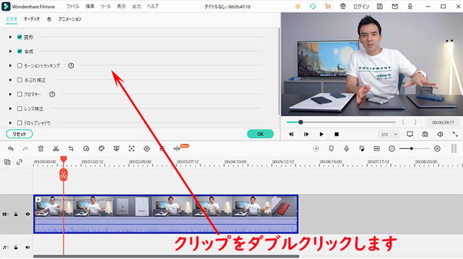Expand the 変形 section arrow
This screenshot has height=259, width=463.
[11, 37]
